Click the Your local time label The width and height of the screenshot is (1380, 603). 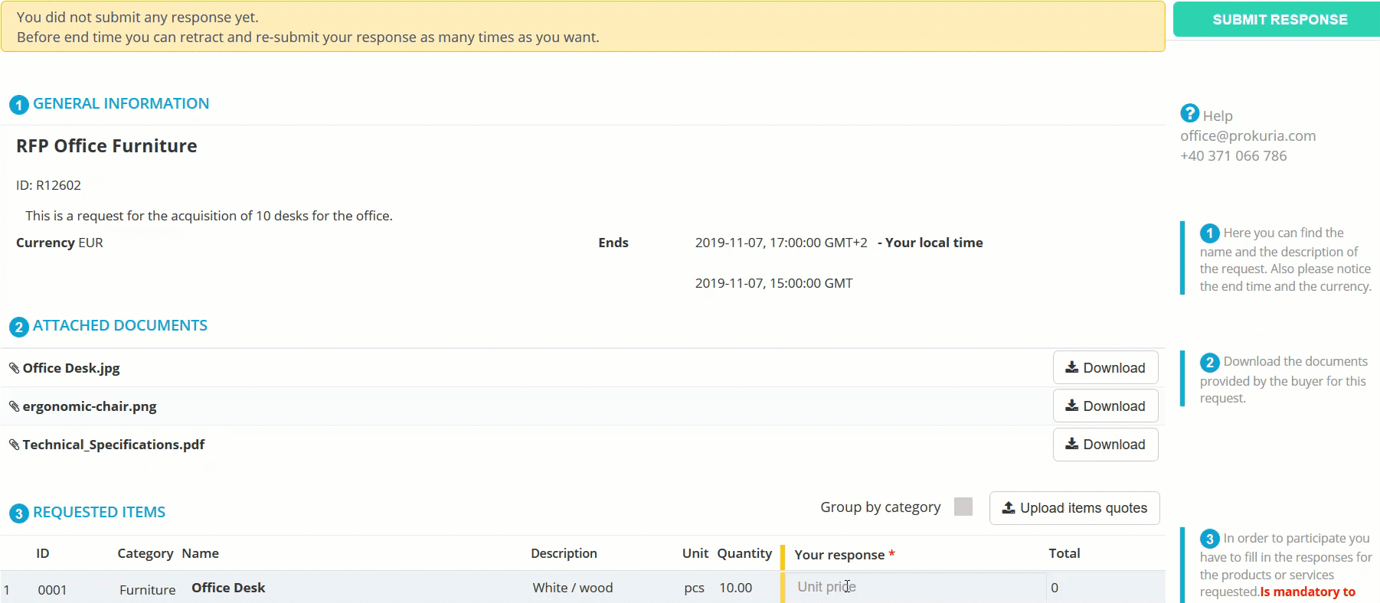(934, 243)
